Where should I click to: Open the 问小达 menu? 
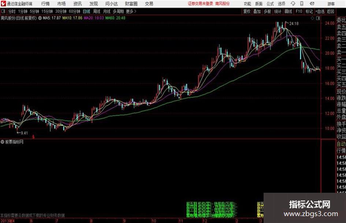coord(111,4)
